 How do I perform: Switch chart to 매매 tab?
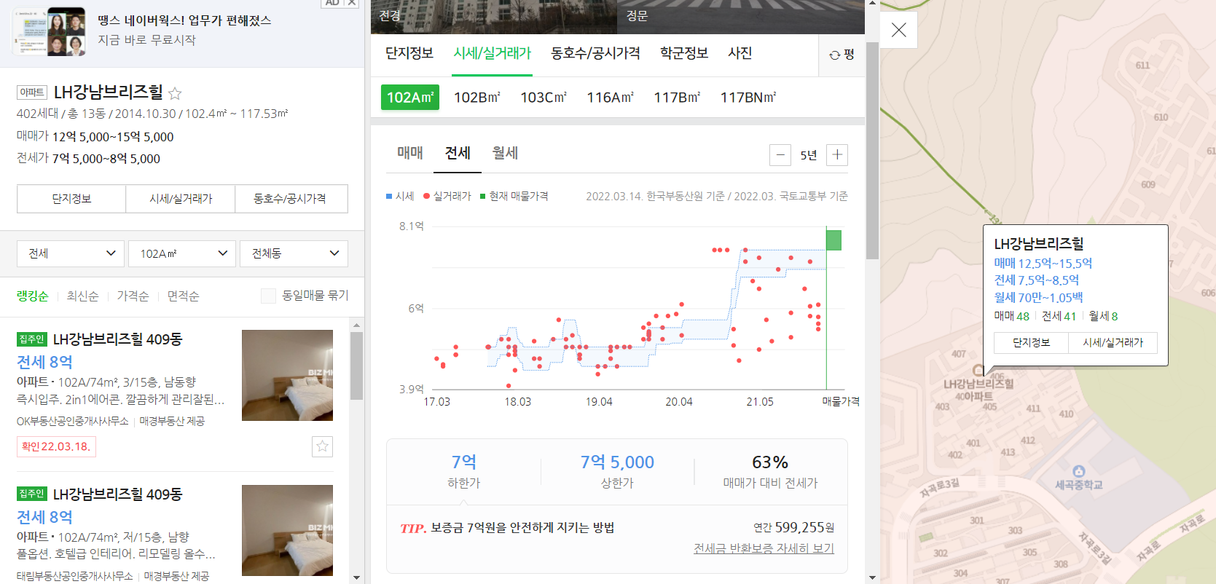(x=410, y=153)
